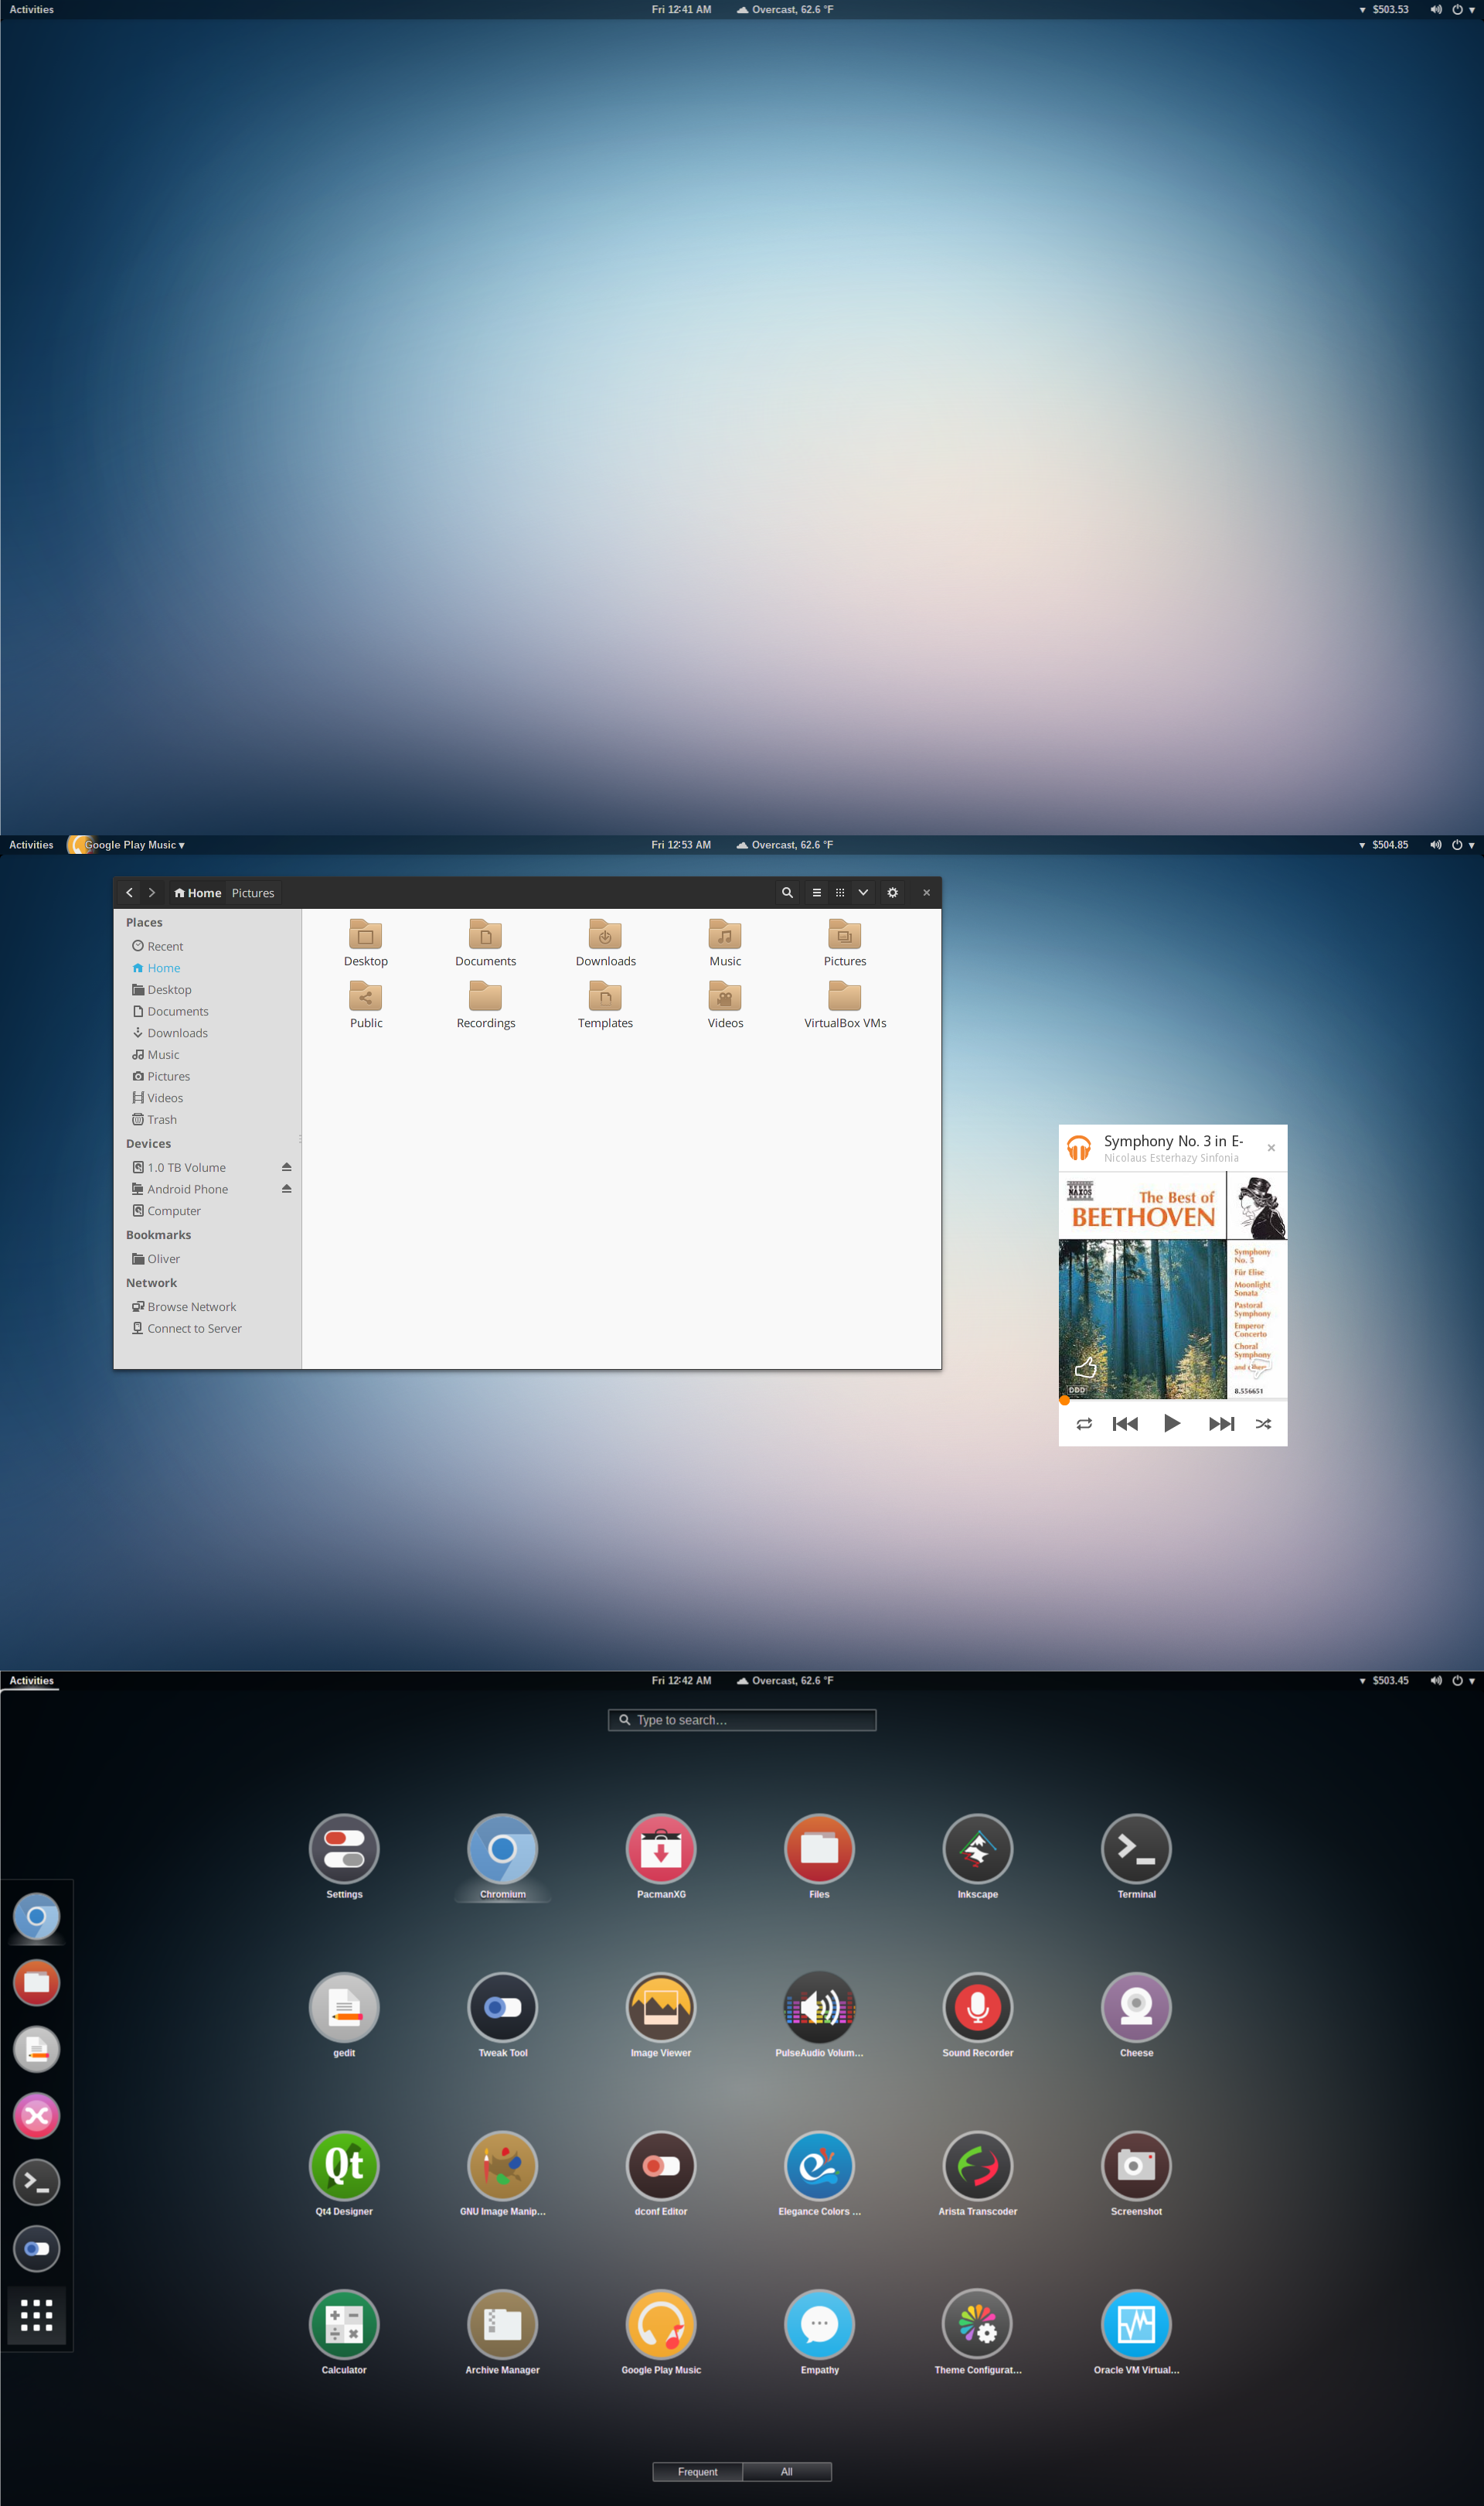Open Terminal from app grid

pos(1136,1849)
